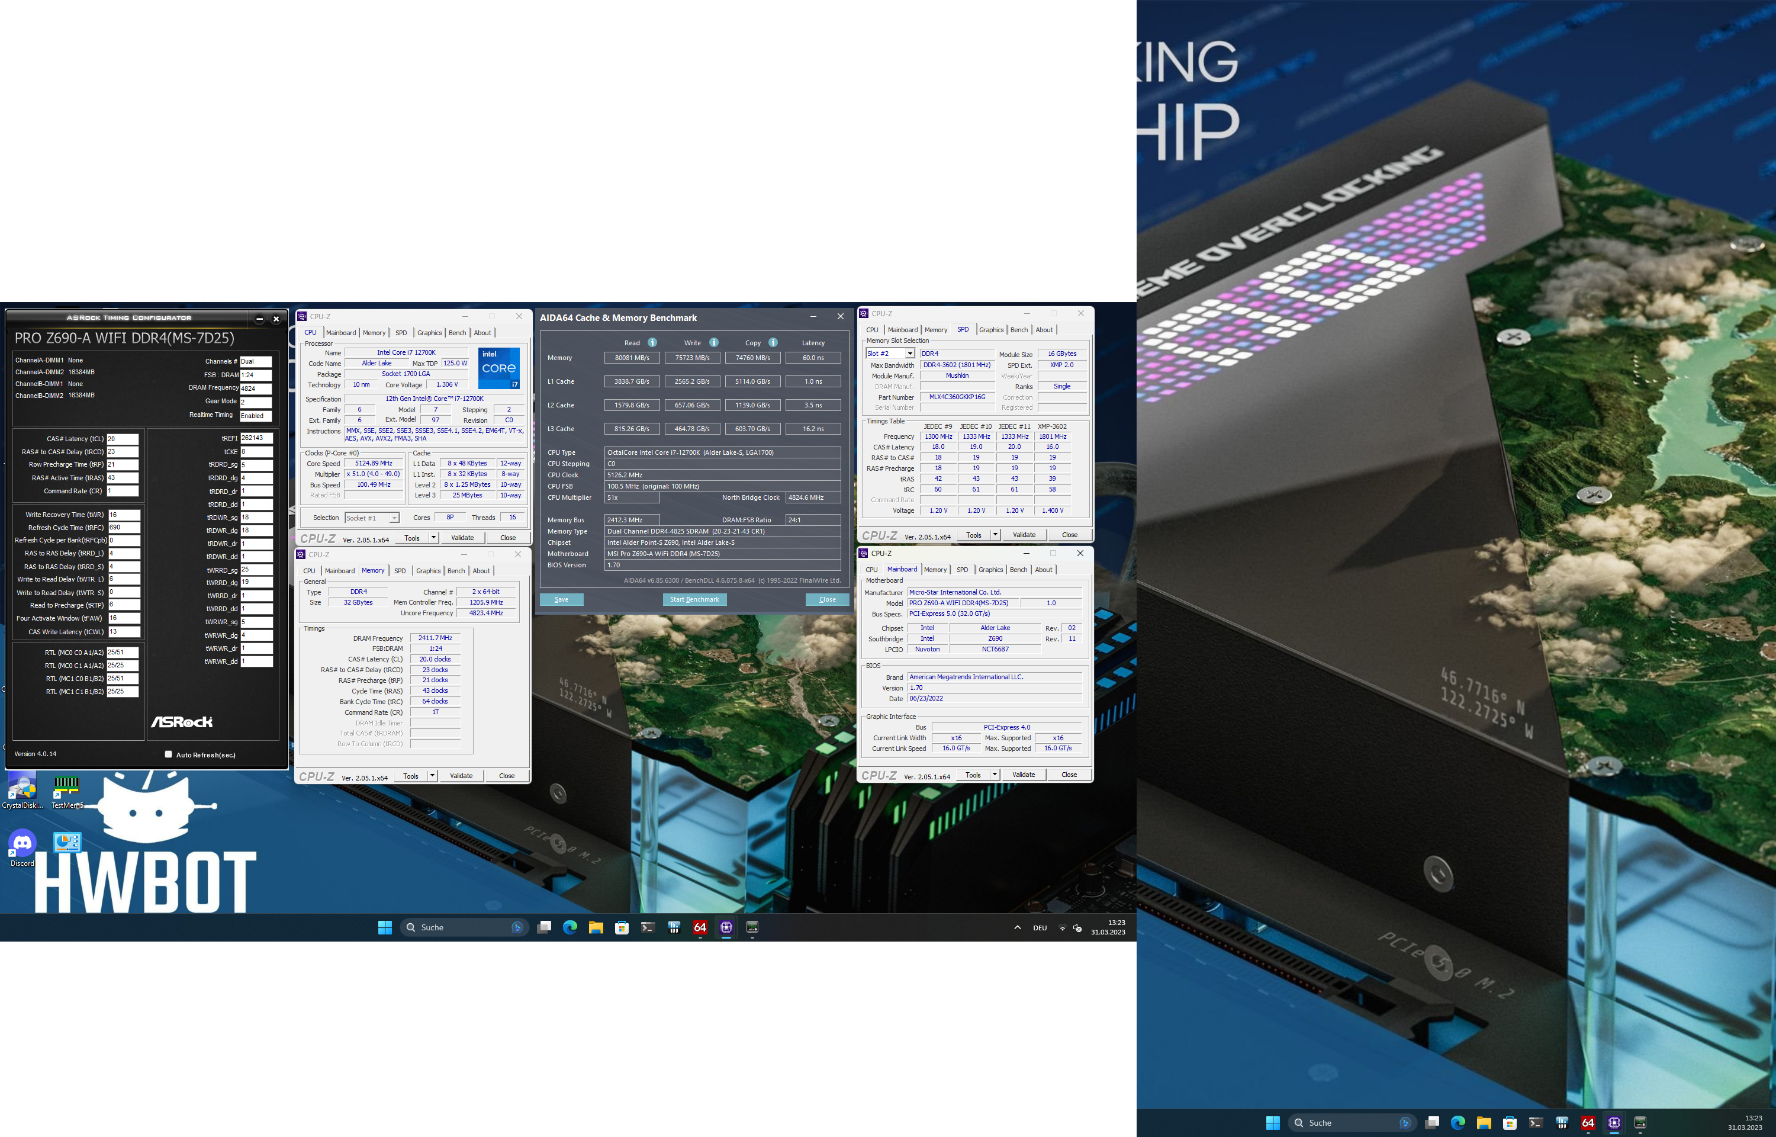The image size is (1776, 1137).
Task: Select Memory tab in the CPU-Z SPD window
Action: tap(935, 330)
